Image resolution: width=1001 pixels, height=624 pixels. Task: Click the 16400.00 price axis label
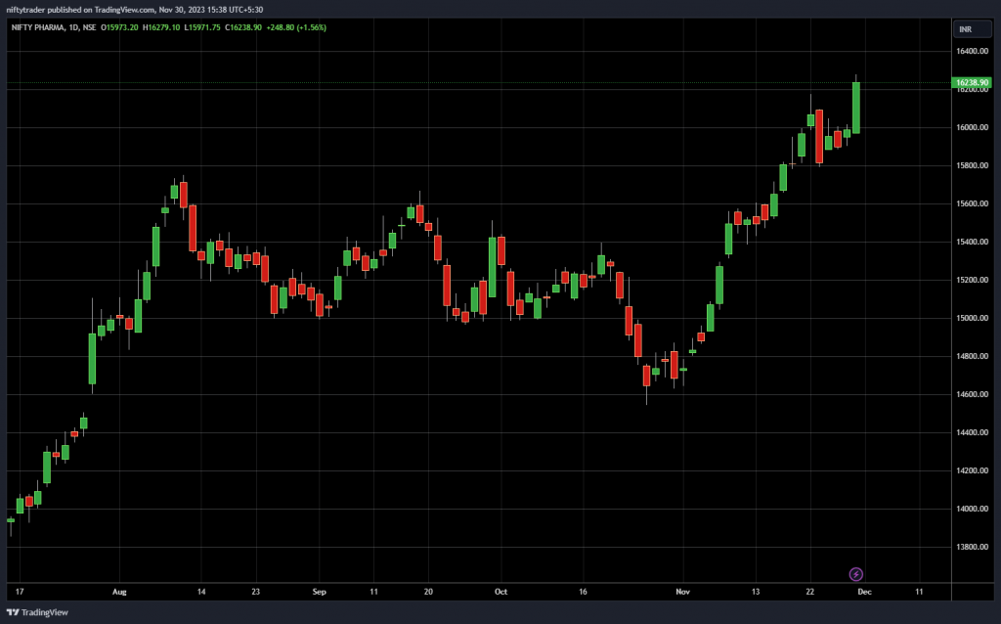coord(972,51)
